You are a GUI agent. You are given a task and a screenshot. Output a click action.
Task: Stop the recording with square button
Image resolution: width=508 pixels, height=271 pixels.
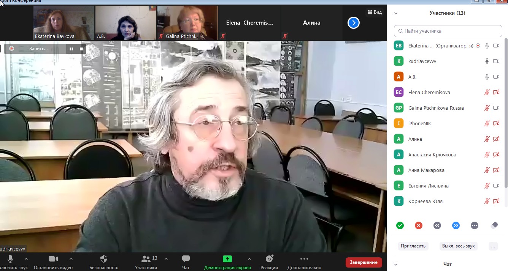[81, 49]
